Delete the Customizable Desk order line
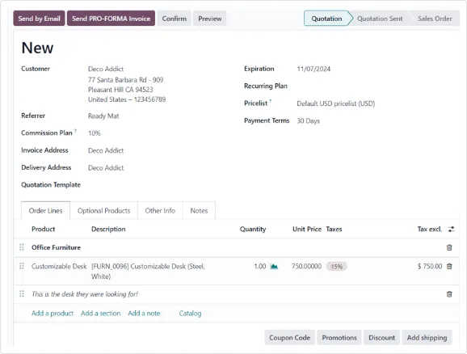This screenshot has height=354, width=467. pyautogui.click(x=449, y=266)
